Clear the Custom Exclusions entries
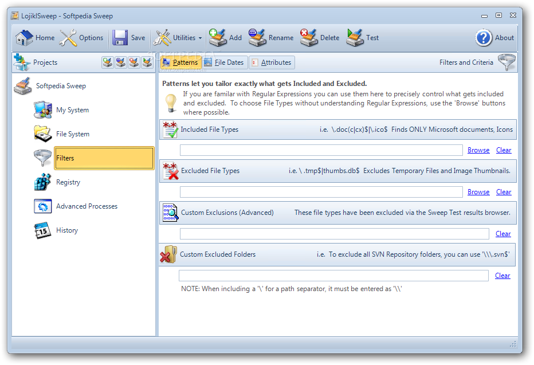The image size is (534, 365). (x=503, y=234)
